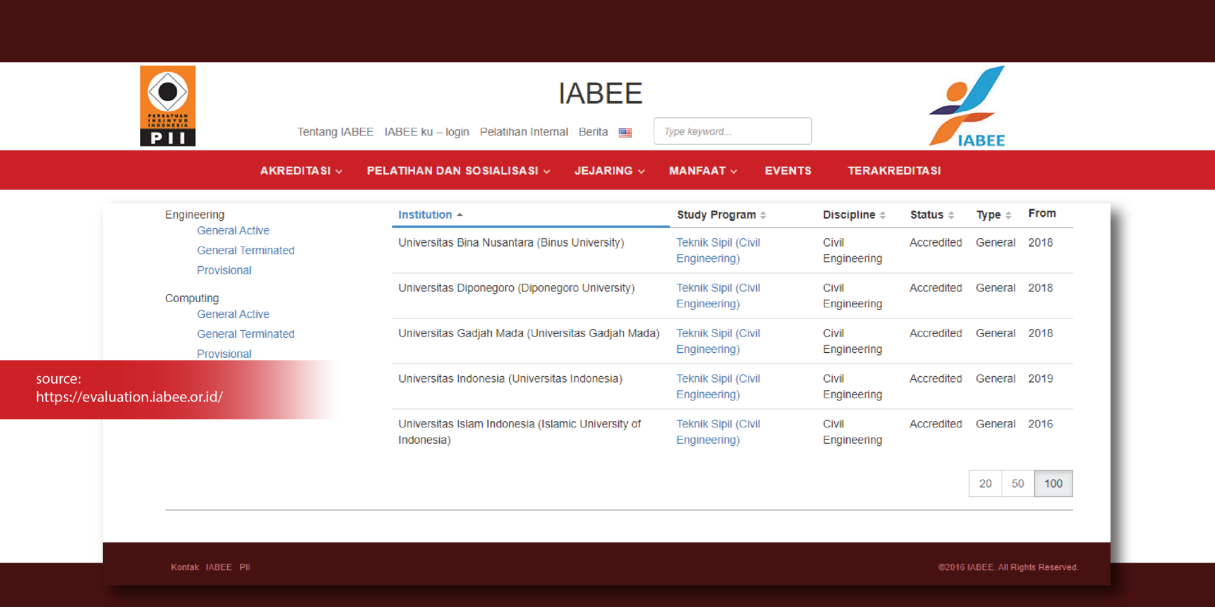Click Universitas Islam Indonesia institution cell
This screenshot has width=1215, height=607.
tap(520, 432)
